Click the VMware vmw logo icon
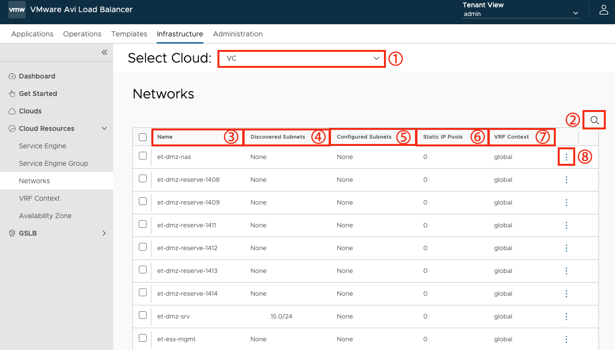 point(17,10)
